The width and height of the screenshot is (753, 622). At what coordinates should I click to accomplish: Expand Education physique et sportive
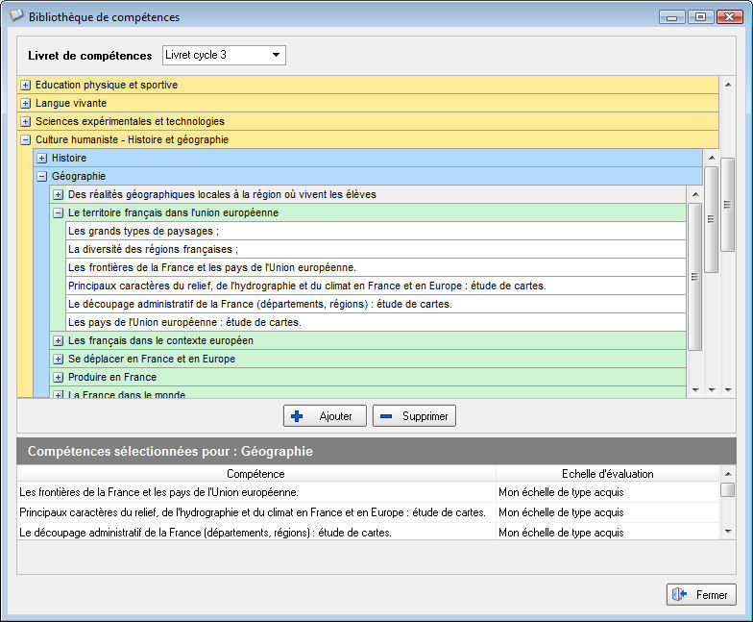(25, 85)
